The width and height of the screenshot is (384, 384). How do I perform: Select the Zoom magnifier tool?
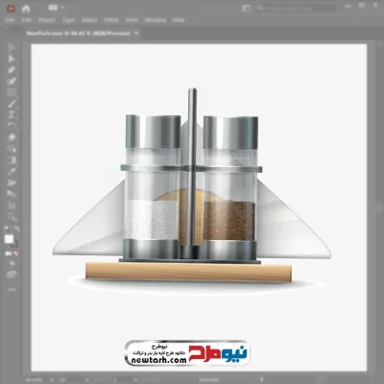tap(12, 217)
